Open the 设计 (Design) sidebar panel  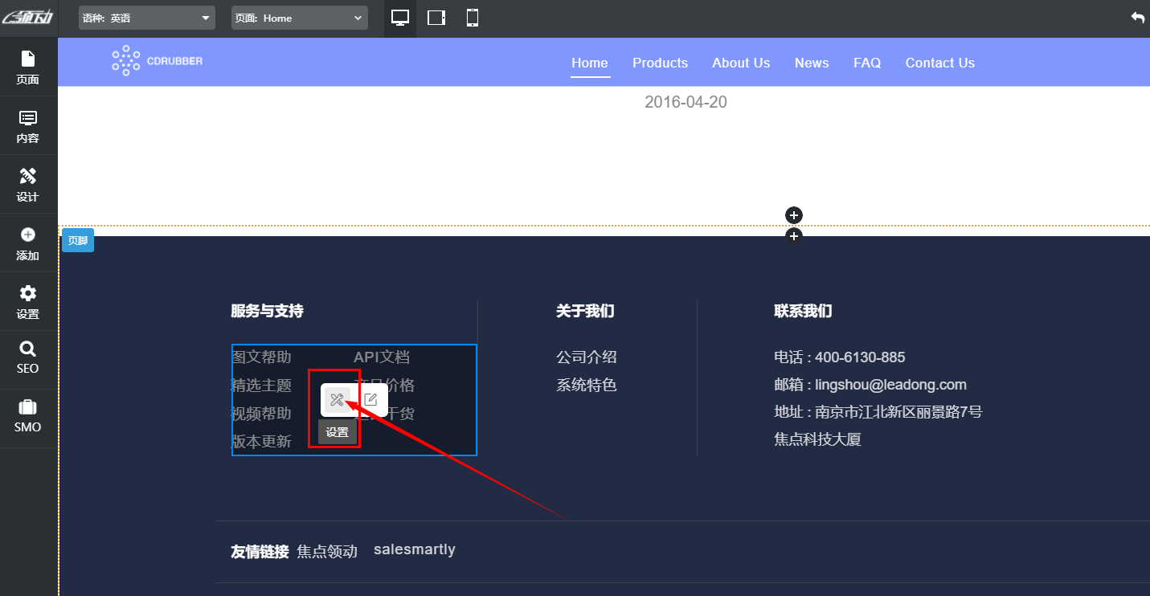(x=28, y=185)
